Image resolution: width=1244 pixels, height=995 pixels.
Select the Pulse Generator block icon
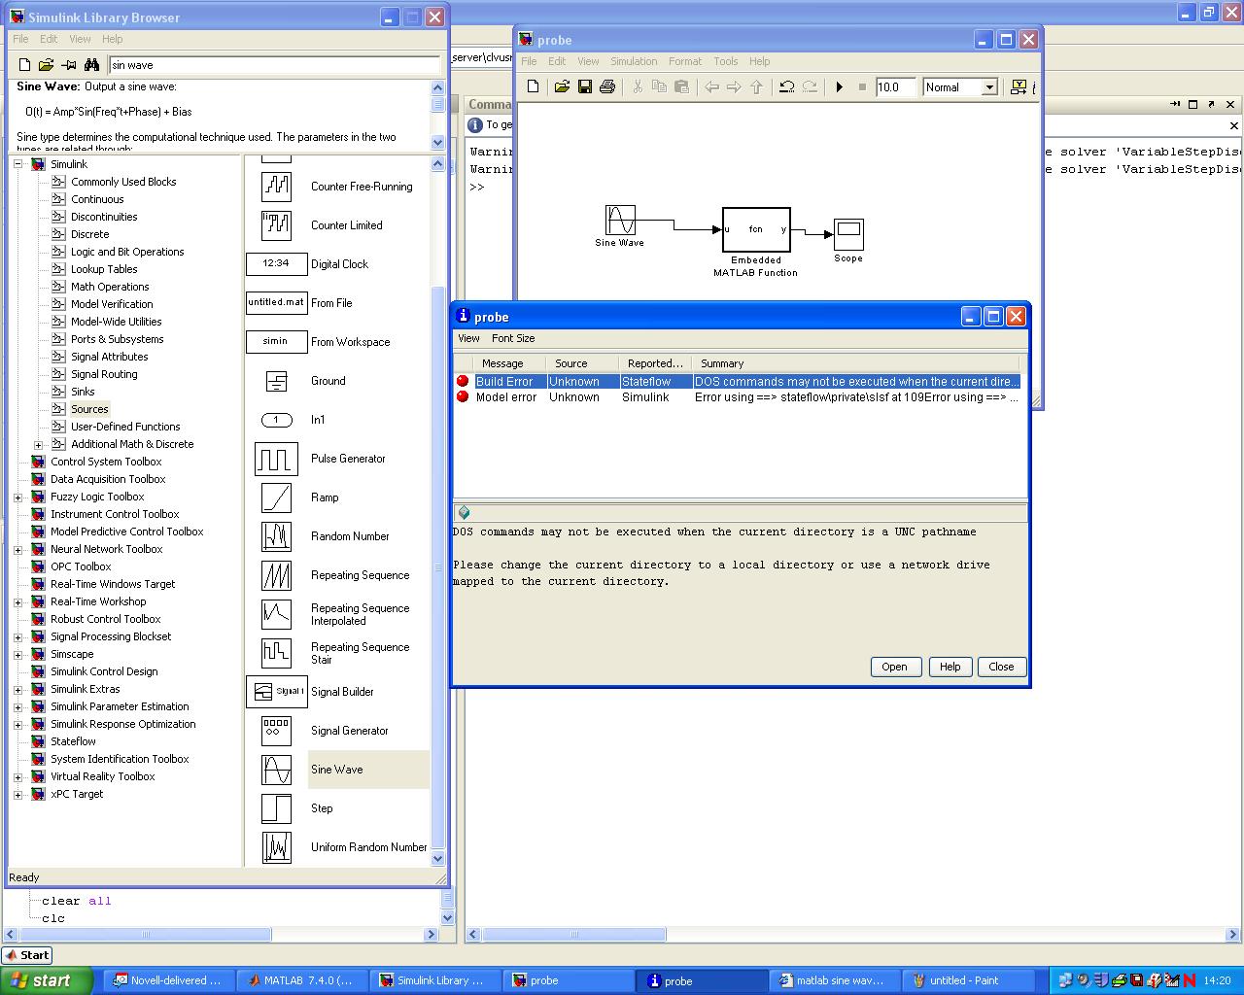pos(276,459)
